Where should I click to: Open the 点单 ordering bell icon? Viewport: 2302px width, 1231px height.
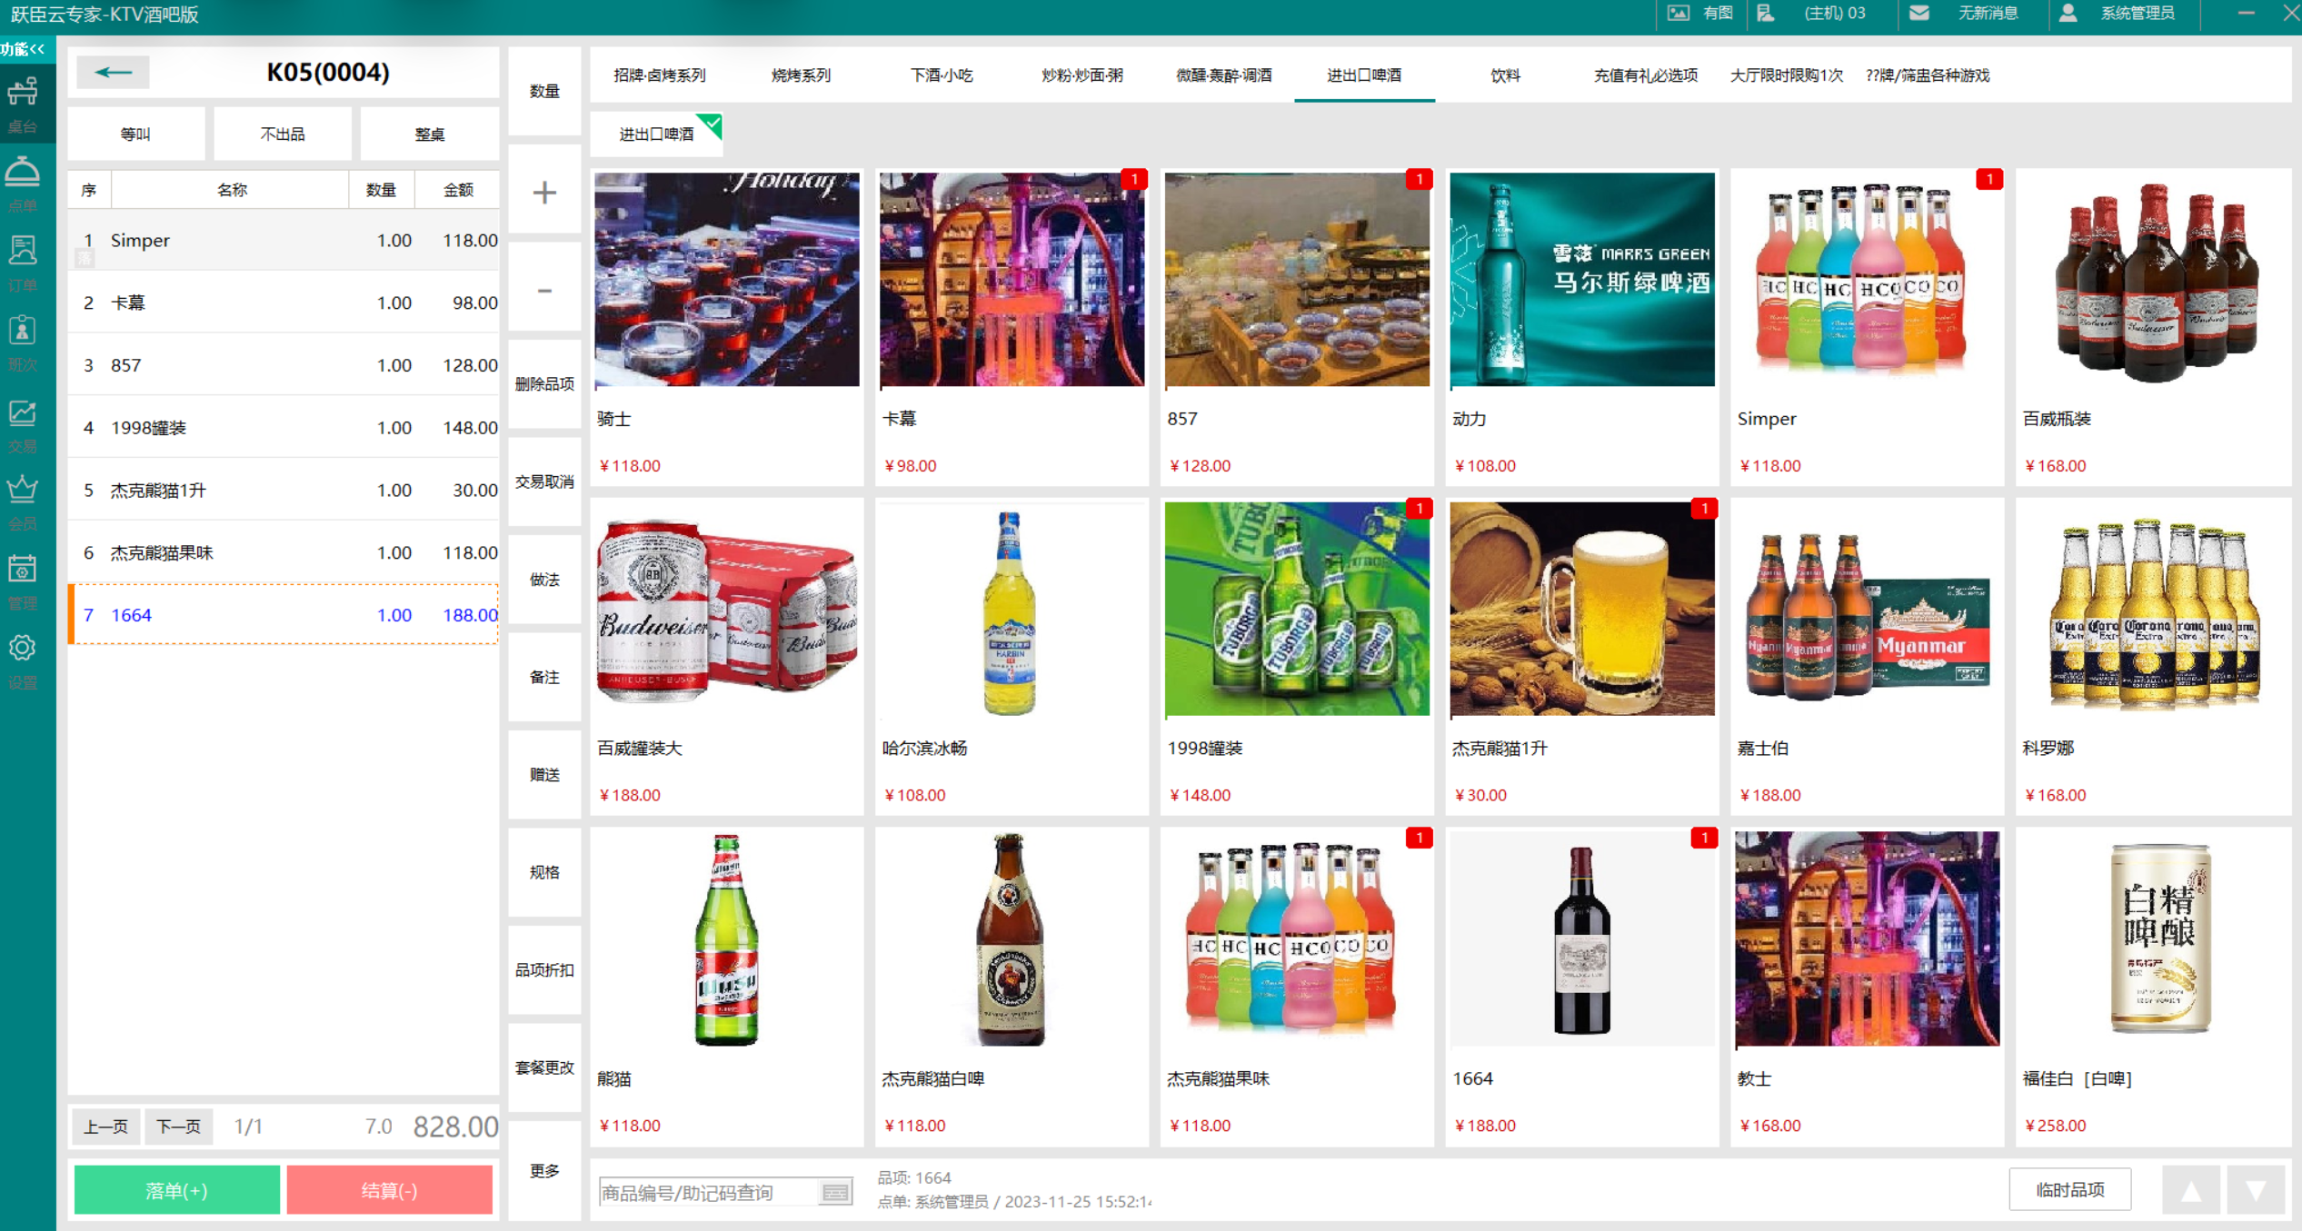24,182
